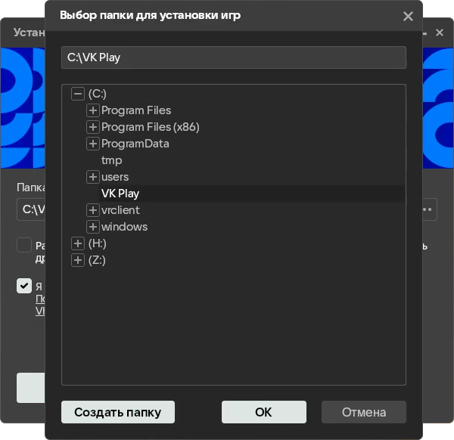Expand the (H:) drive
Screen dimensions: 454x440
pyautogui.click(x=78, y=243)
